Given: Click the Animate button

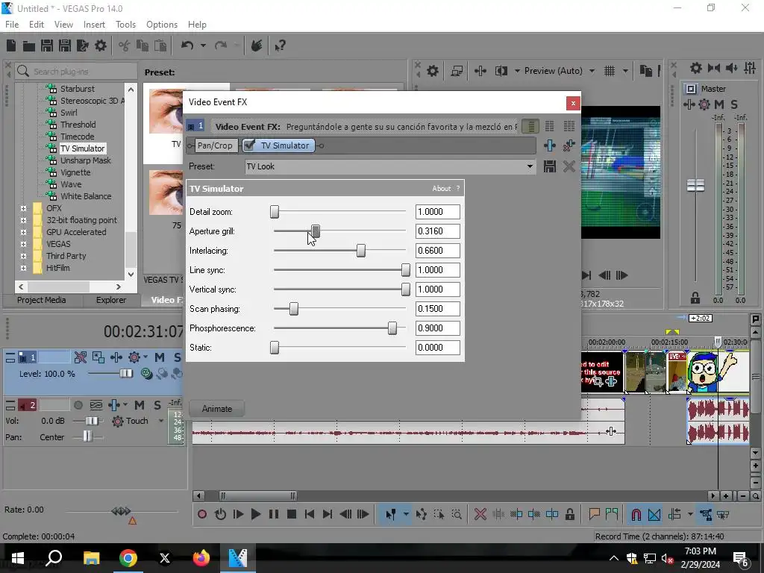Looking at the screenshot, I should pyautogui.click(x=217, y=409).
